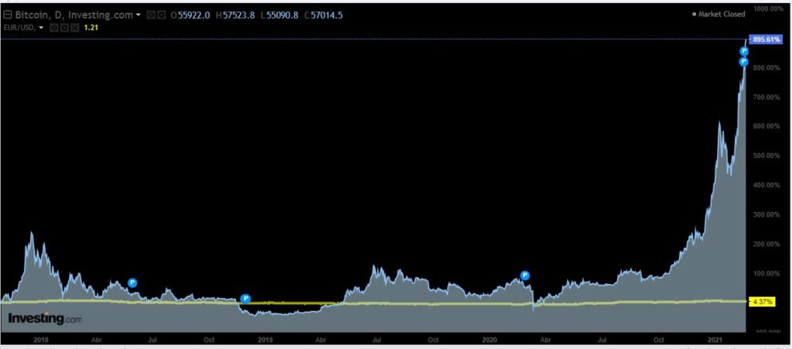This screenshot has height=349, width=792.
Task: Collapse the Bitcoin legend with the minus box
Action: 8,15
